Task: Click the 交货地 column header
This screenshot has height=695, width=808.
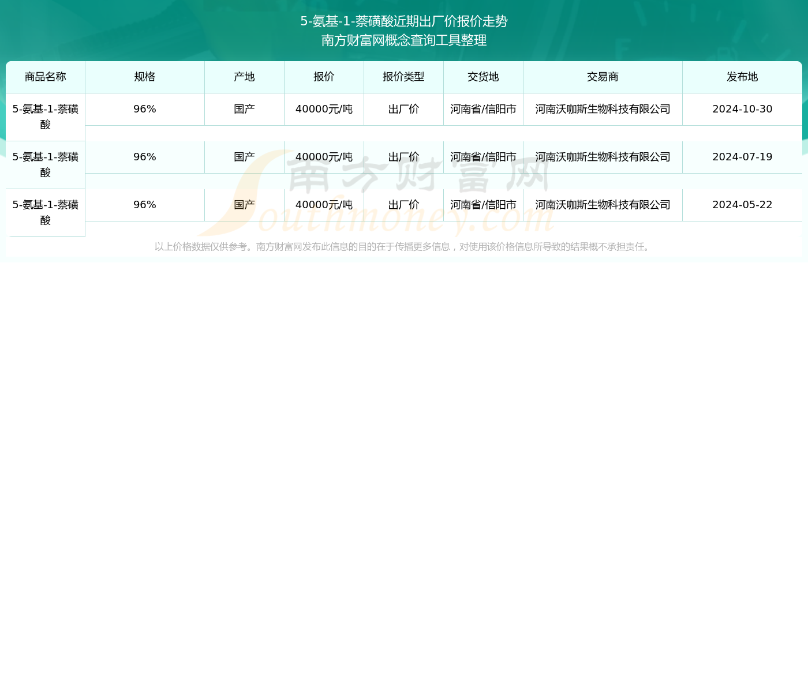Action: [x=483, y=77]
